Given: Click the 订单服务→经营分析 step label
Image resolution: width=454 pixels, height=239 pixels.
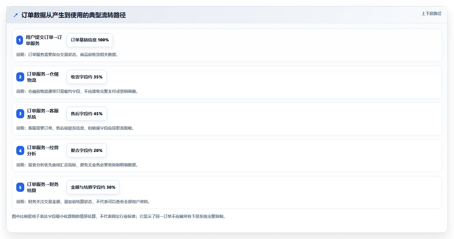Looking at the screenshot, I should 43,150.
